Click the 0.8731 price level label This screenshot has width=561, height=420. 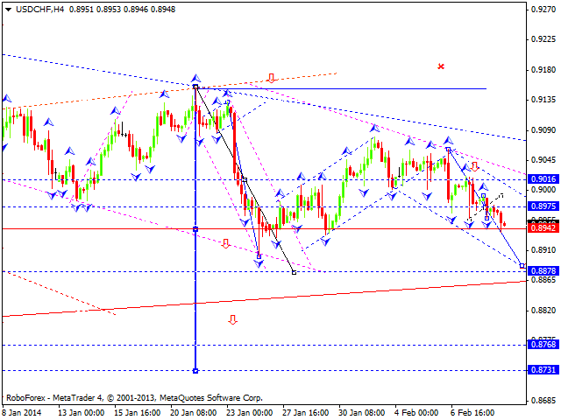(x=543, y=370)
